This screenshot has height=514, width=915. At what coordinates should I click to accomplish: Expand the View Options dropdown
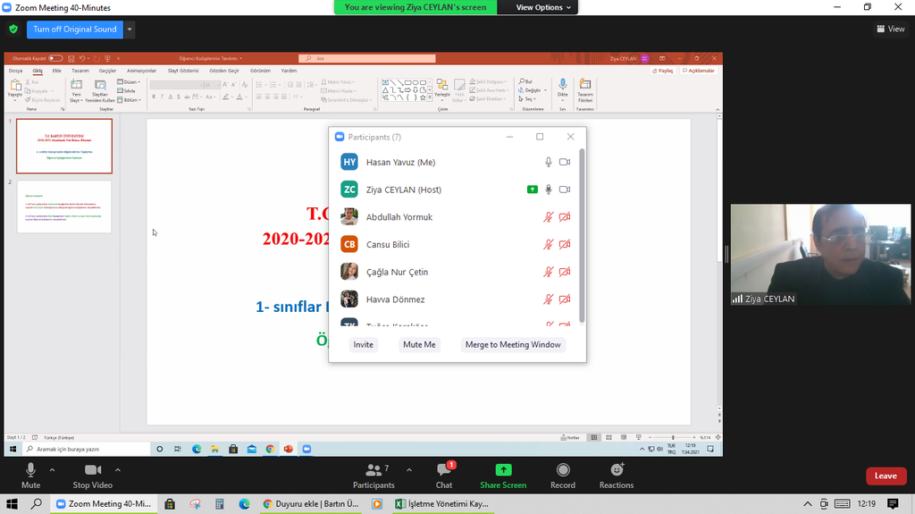pyautogui.click(x=544, y=7)
